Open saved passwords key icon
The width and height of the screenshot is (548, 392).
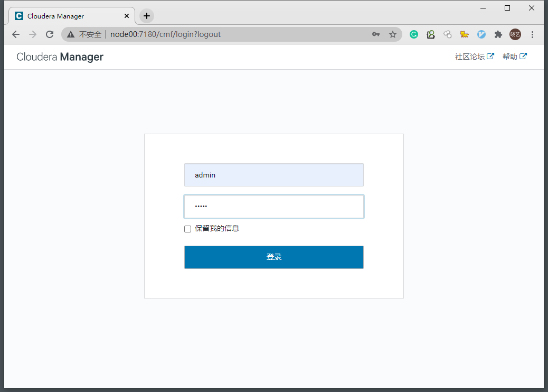[376, 34]
